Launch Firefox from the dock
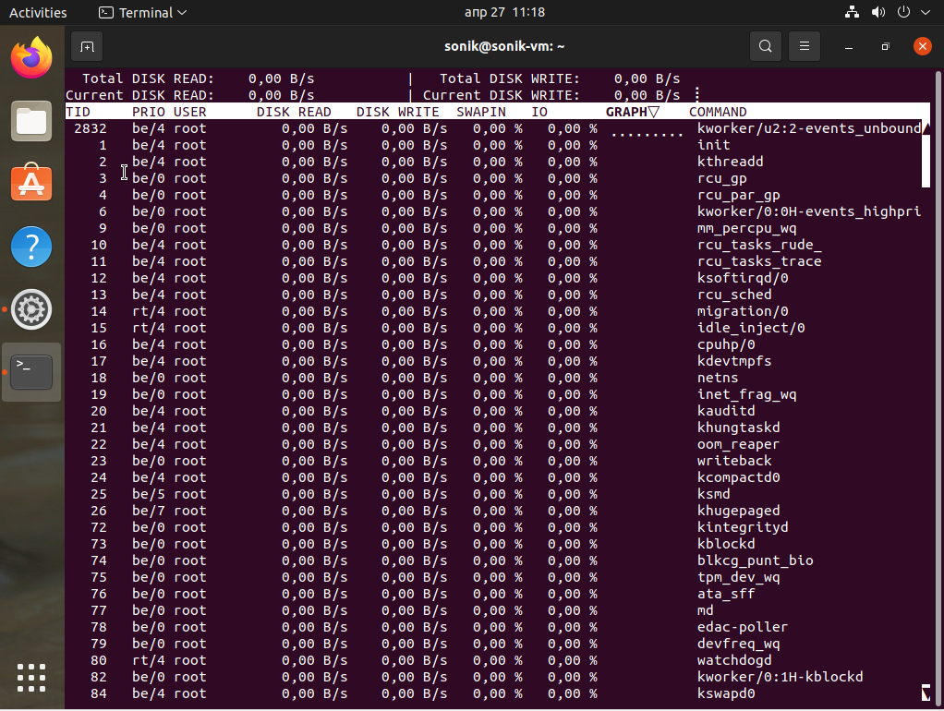Viewport: 944px width, 711px height. [31, 59]
